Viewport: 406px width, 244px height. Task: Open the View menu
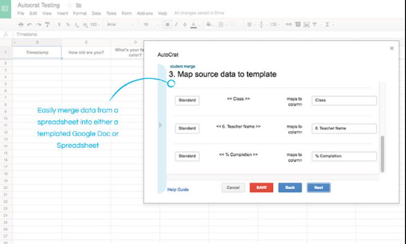click(x=47, y=13)
